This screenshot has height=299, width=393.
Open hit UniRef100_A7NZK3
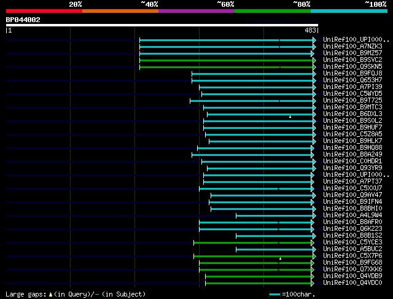point(352,47)
